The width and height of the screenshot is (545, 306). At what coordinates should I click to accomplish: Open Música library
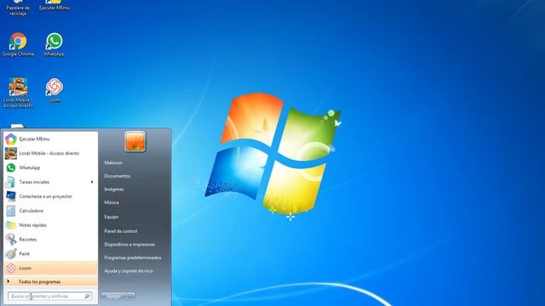(112, 202)
